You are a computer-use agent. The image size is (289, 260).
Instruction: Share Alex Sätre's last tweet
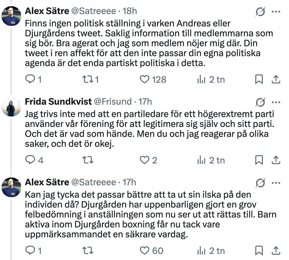click(x=276, y=251)
